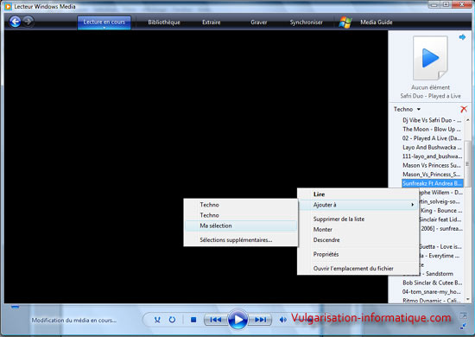This screenshot has height=337, width=475.
Task: Select second Techno entry in submenu
Action: (x=241, y=215)
